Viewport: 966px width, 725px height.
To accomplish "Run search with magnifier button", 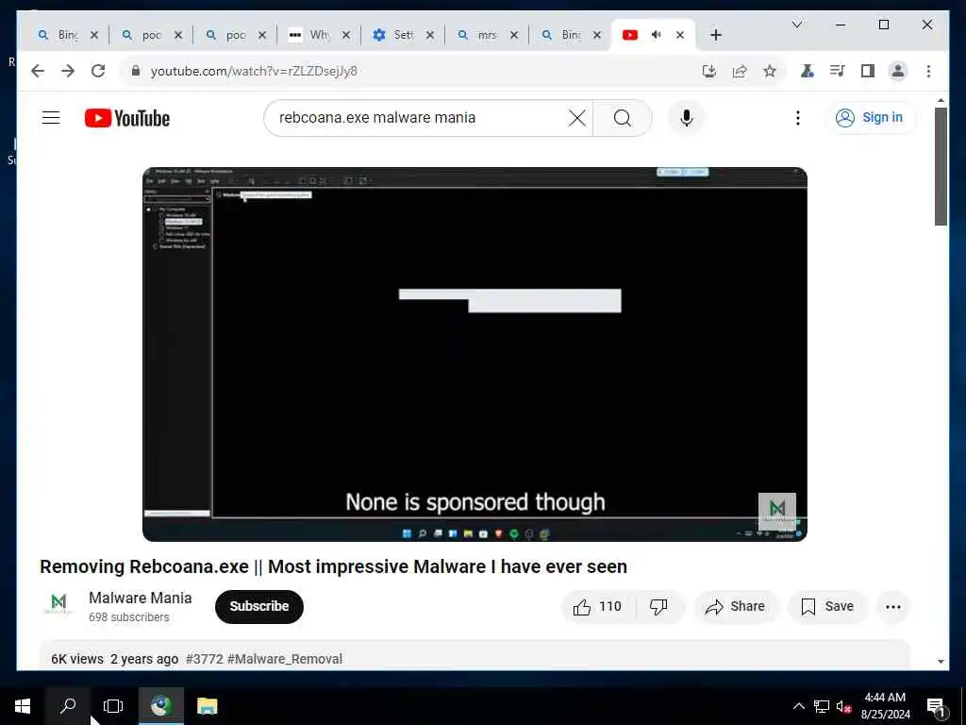I will coord(623,118).
